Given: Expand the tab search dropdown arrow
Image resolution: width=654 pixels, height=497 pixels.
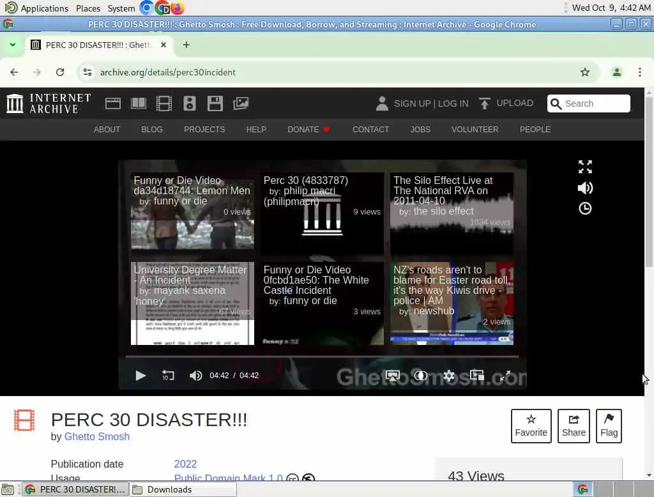Looking at the screenshot, I should click(x=13, y=45).
